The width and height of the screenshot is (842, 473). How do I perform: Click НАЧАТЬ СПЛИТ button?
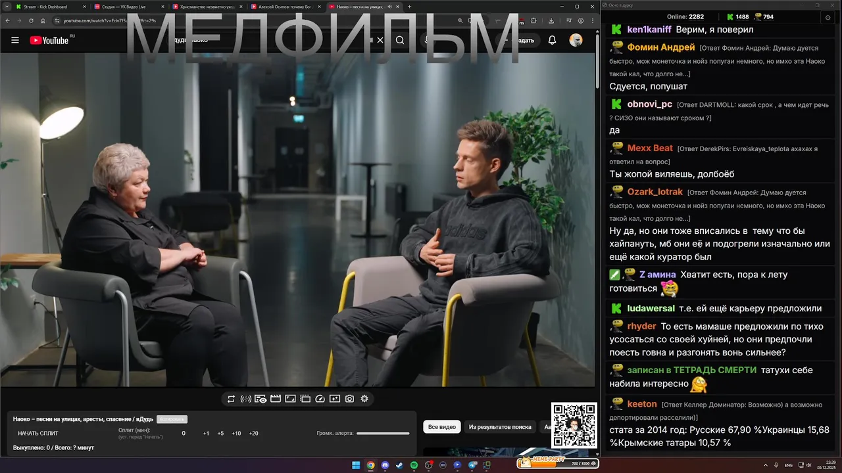pyautogui.click(x=38, y=433)
